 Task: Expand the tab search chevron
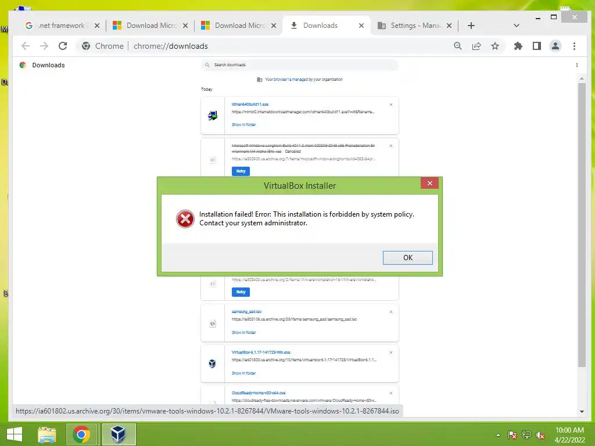(516, 26)
